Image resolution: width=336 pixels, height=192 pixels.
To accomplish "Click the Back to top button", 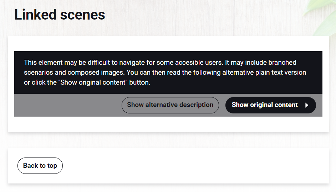I will pos(40,166).
